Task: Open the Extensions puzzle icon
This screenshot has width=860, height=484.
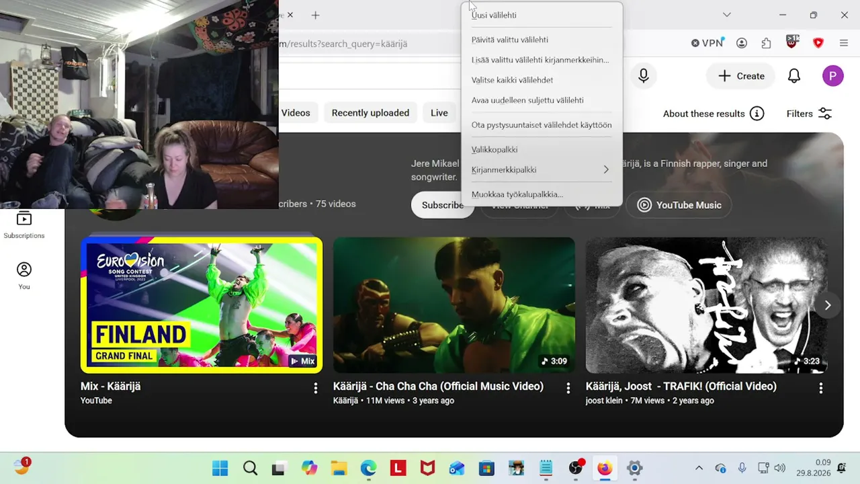Action: pos(767,43)
